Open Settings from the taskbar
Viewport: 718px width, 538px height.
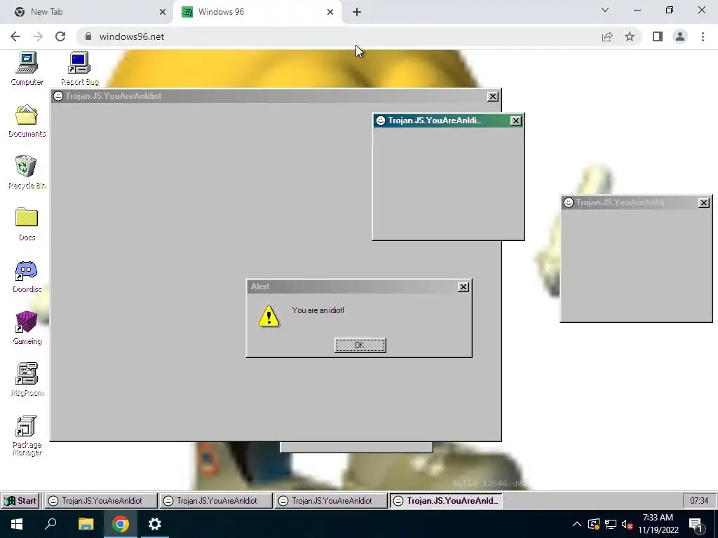pyautogui.click(x=155, y=524)
